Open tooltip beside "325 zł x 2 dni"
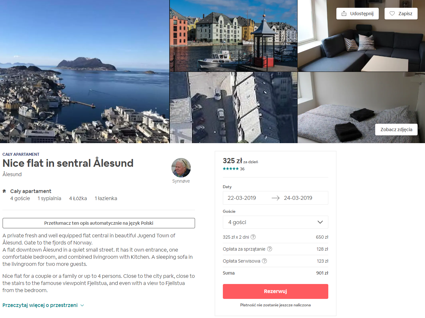This screenshot has width=425, height=318. [x=253, y=237]
